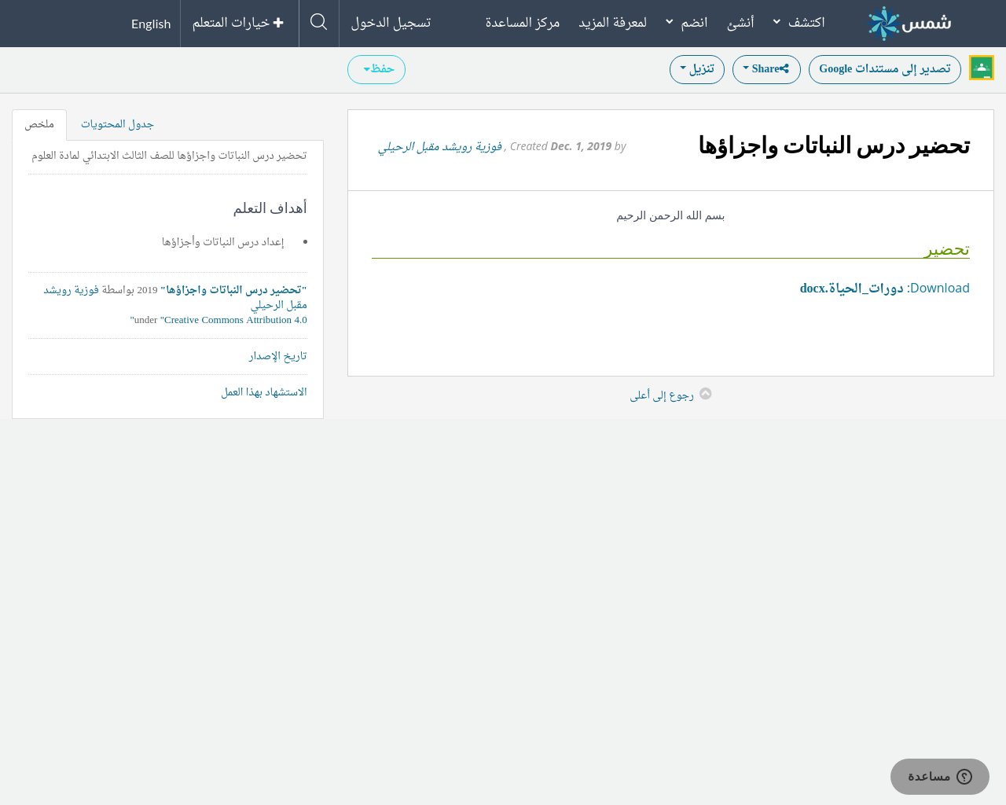Open the حفظ save dropdown
Viewport: 1006px width, 805px height.
[376, 69]
